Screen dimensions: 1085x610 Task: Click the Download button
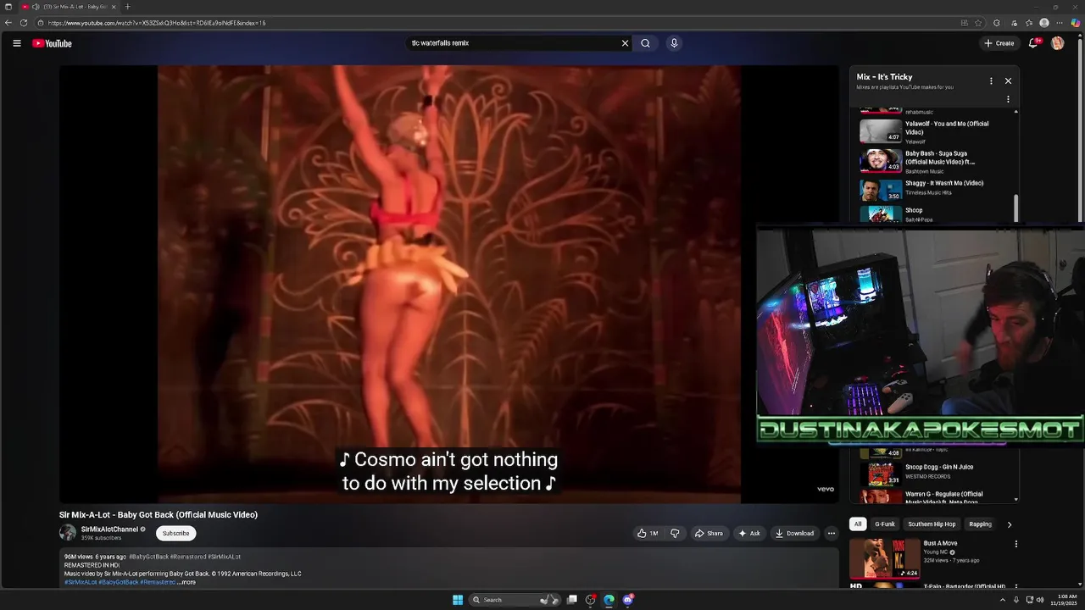tap(794, 533)
